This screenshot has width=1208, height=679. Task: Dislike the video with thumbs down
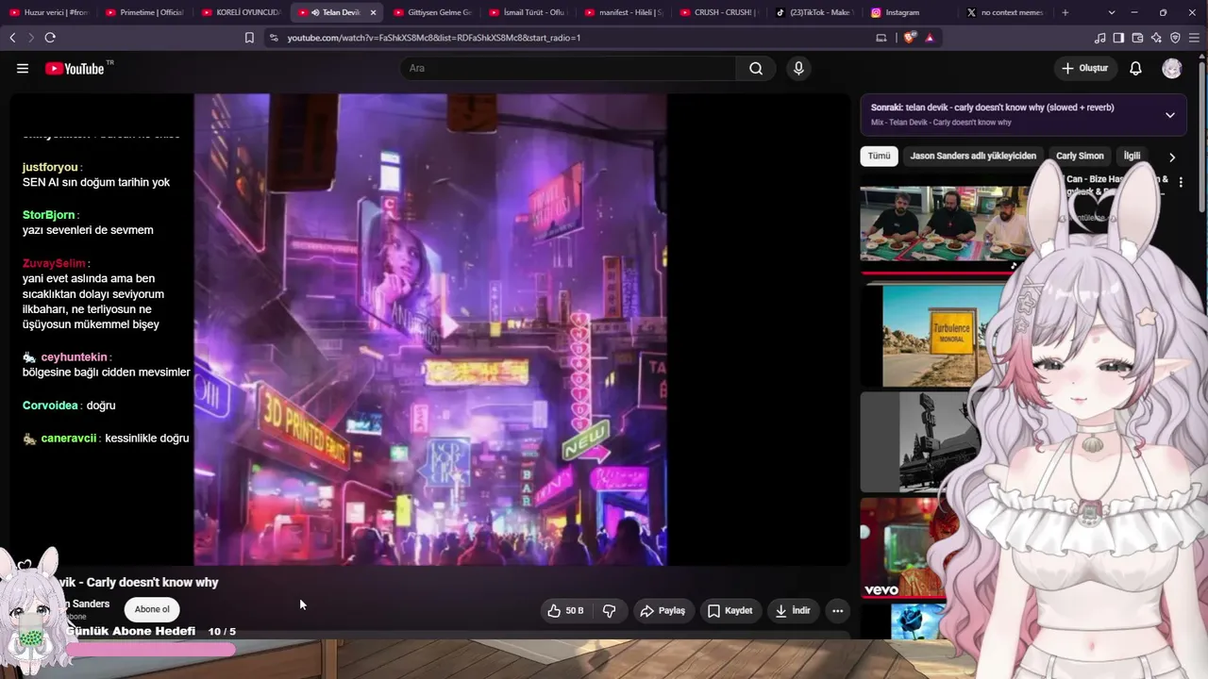pyautogui.click(x=610, y=610)
